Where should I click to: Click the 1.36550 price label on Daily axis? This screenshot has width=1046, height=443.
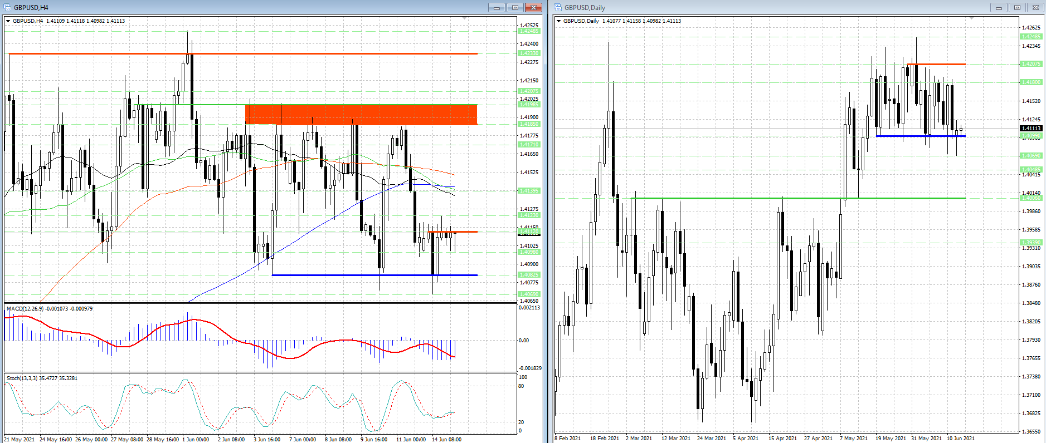1031,432
